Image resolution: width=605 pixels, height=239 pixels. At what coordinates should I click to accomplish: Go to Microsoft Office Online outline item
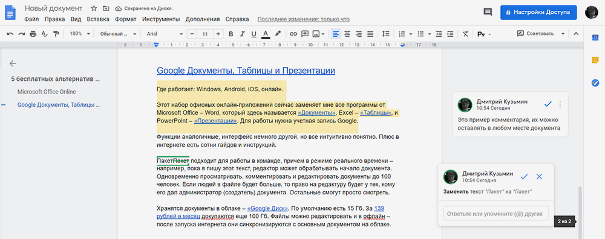coord(47,92)
